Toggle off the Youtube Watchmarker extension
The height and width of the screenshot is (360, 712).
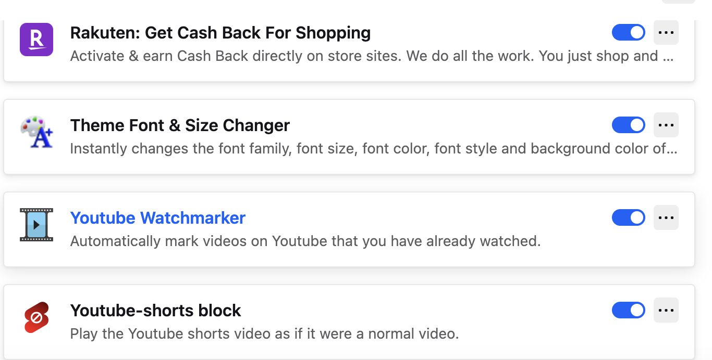(628, 218)
